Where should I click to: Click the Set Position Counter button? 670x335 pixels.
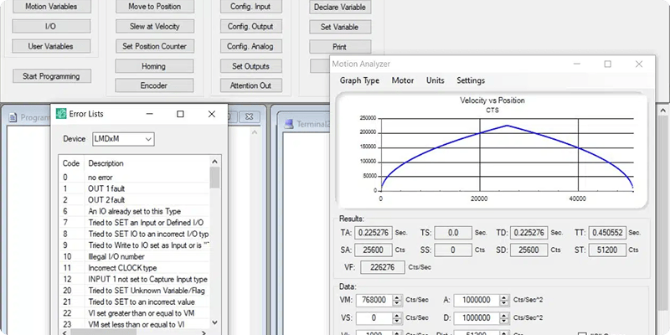point(154,46)
